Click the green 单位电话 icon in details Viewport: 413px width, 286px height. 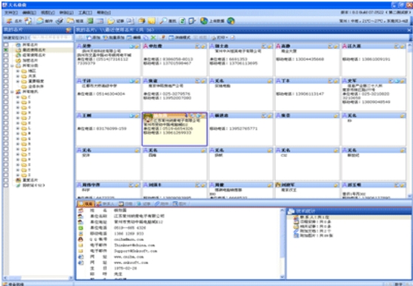(x=81, y=228)
